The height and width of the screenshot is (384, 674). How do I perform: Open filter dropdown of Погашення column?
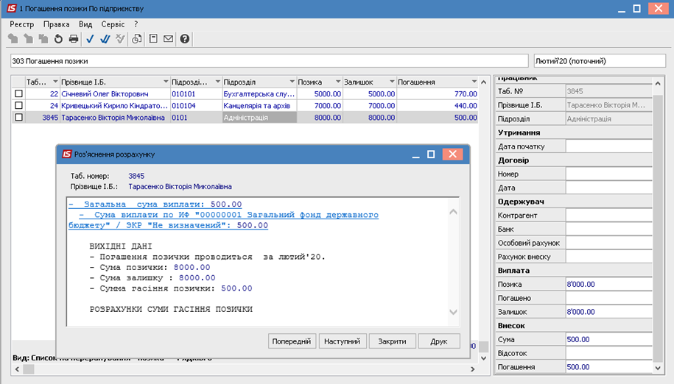[x=474, y=82]
